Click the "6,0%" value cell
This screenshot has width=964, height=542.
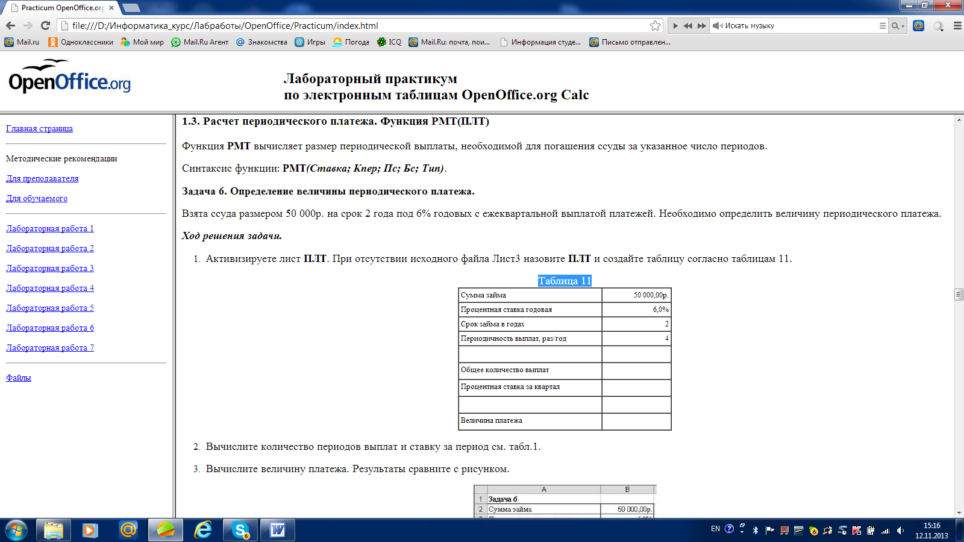[x=636, y=310]
